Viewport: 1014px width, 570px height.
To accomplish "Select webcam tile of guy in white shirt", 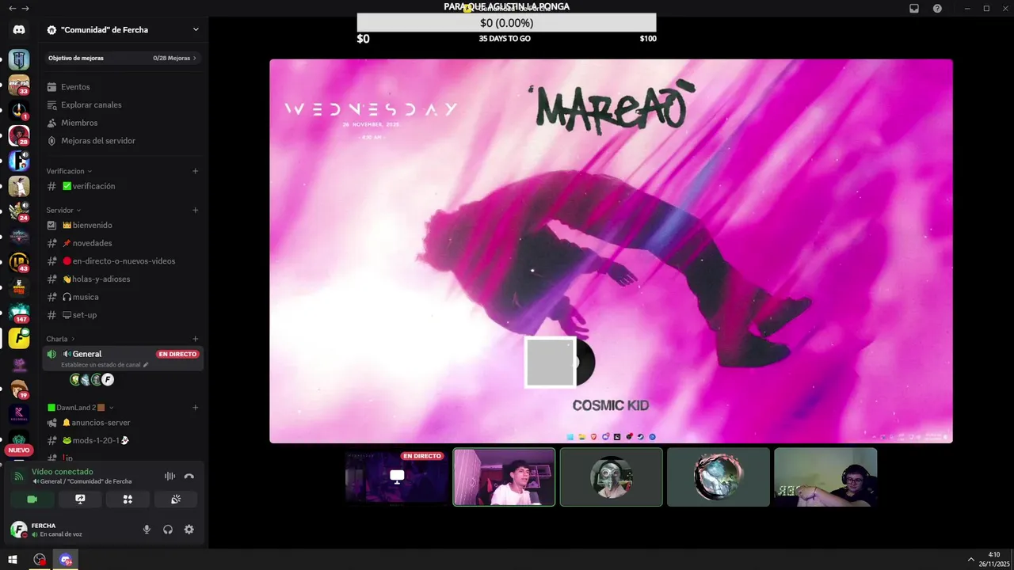I will 504,477.
